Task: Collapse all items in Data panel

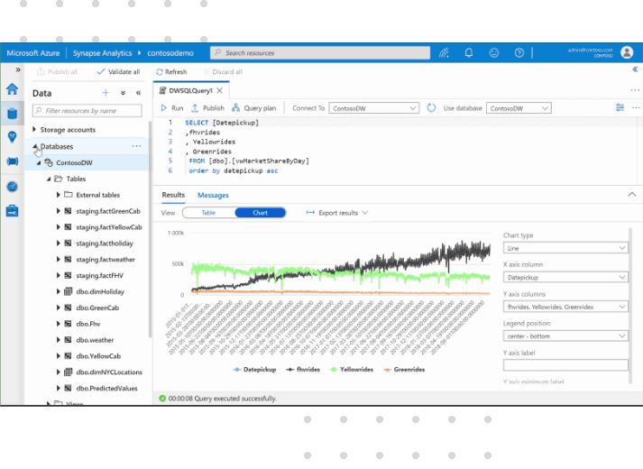Action: coord(123,93)
